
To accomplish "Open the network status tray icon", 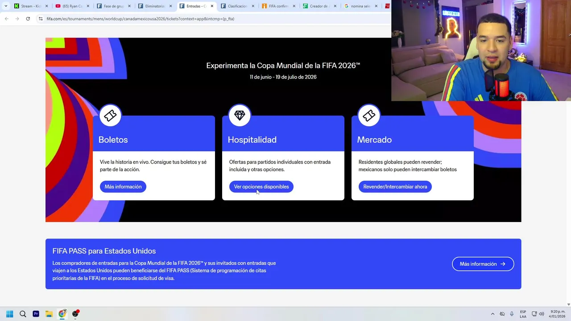I will tap(534, 314).
